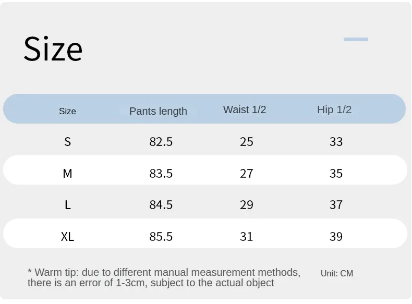Click pants length value 84.5
This screenshot has width=412, height=304.
point(161,205)
